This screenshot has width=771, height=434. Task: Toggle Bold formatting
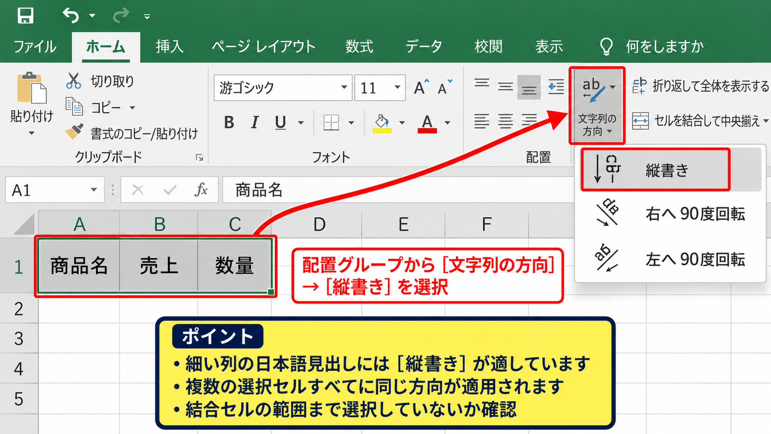pos(229,122)
